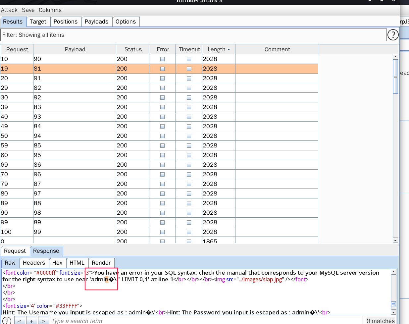Switch to the Target tab
Viewport: 409px width, 324px height.
pyautogui.click(x=38, y=22)
